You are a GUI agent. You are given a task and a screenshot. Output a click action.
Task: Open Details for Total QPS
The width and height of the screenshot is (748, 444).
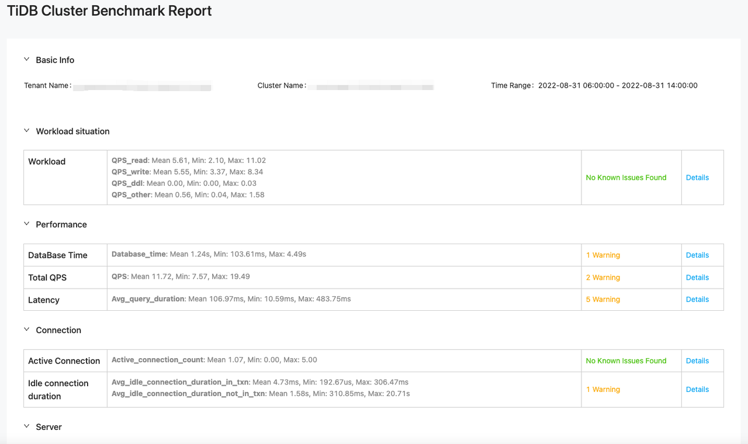click(x=697, y=277)
